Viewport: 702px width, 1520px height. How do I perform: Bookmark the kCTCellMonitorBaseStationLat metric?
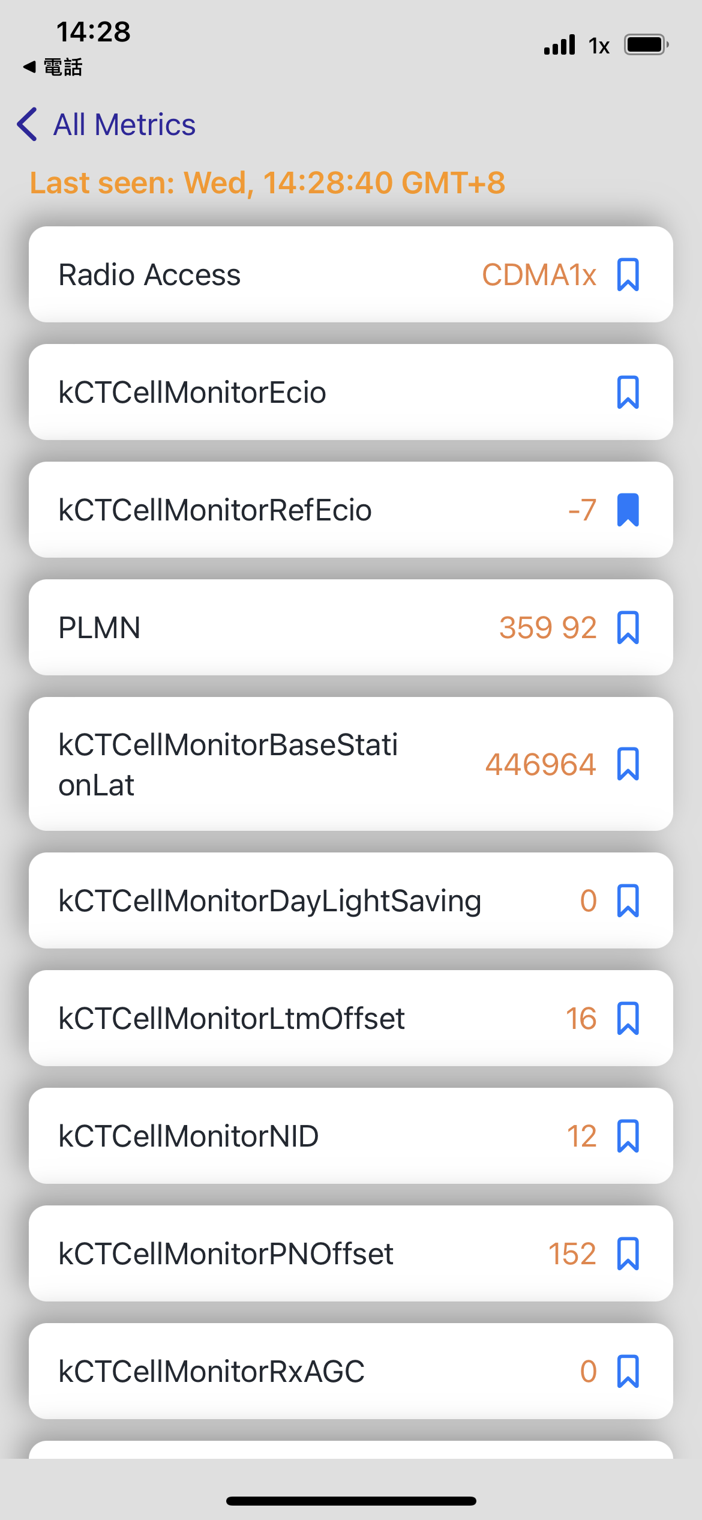pos(628,764)
